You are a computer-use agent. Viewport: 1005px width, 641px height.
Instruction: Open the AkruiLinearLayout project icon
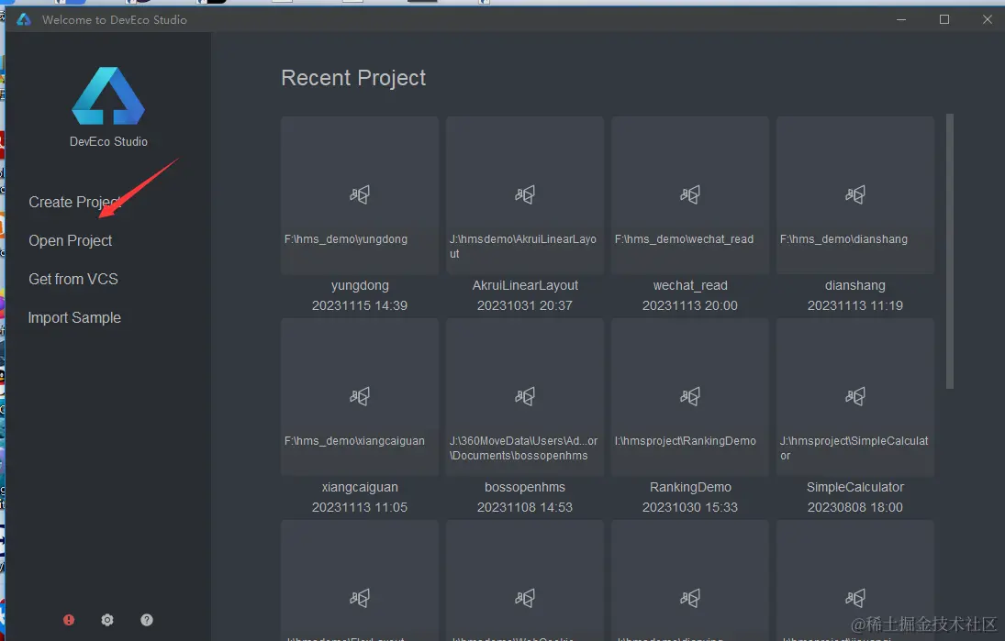(525, 194)
